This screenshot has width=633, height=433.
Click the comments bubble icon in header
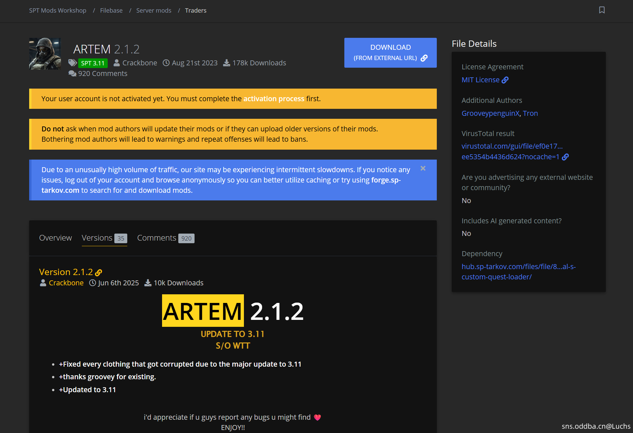pos(72,73)
